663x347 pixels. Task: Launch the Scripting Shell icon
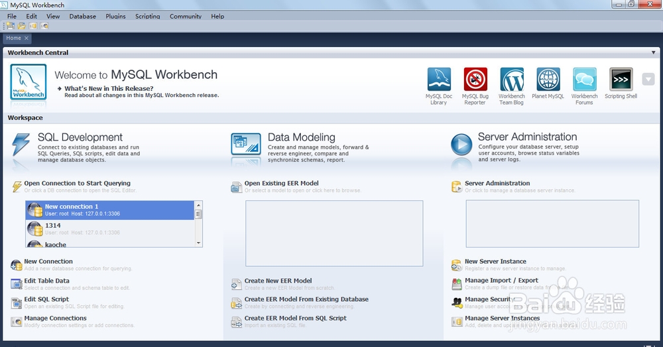pos(621,79)
